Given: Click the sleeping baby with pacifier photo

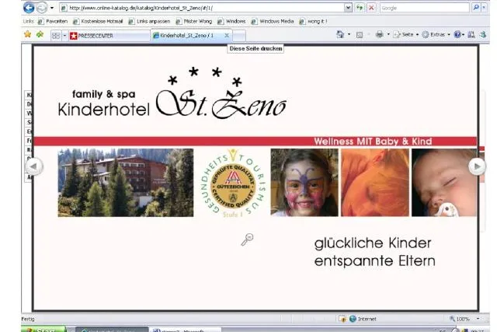Looking at the screenshot, I should pos(444,183).
